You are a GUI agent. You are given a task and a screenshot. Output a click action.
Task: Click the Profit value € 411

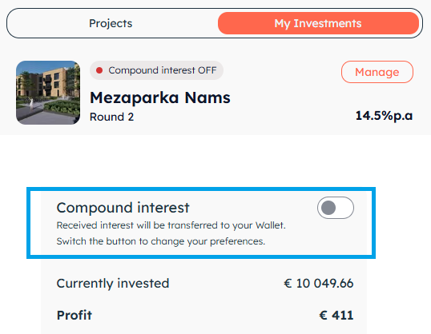coord(336,315)
